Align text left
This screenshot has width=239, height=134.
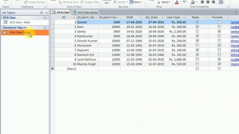[202, 2]
